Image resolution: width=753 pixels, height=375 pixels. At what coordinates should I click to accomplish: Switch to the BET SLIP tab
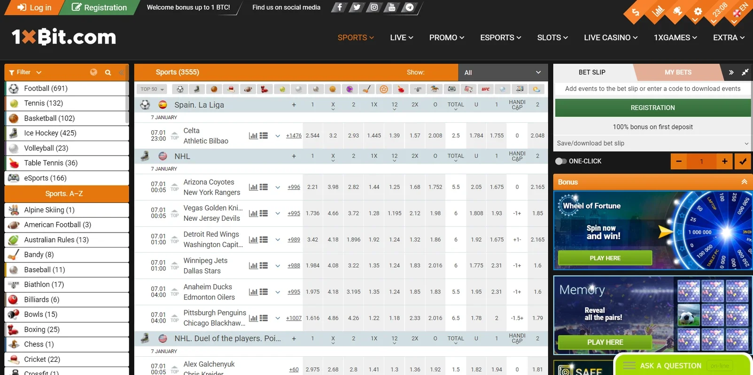pyautogui.click(x=592, y=72)
